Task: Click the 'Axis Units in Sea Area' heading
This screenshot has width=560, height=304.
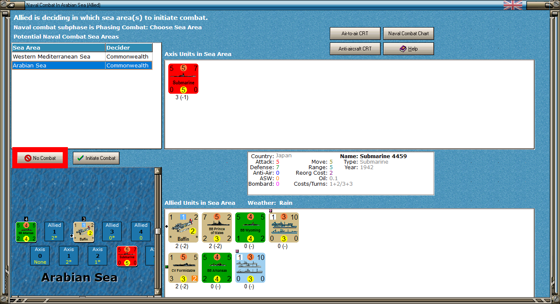Action: coord(198,54)
